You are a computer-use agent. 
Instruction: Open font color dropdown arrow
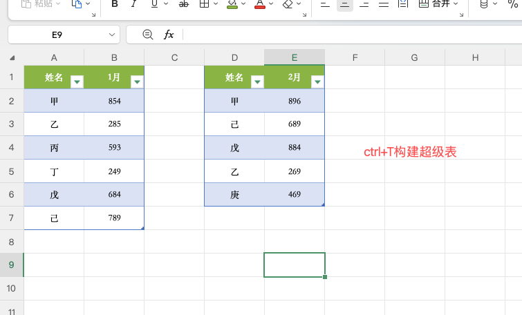click(271, 3)
